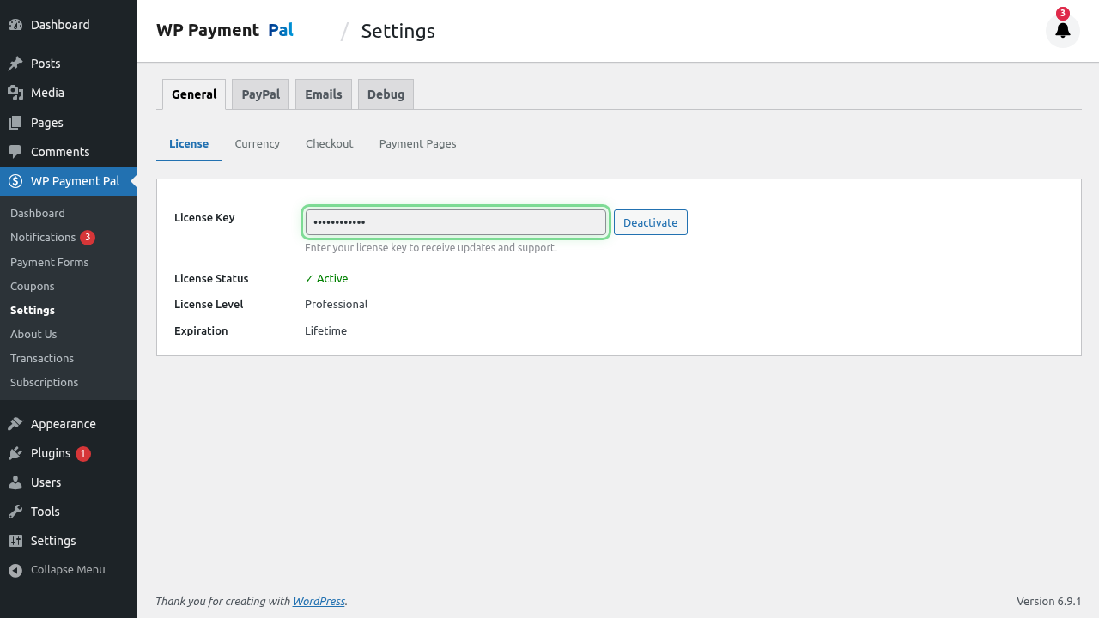Switch to the PayPal settings tab

[x=260, y=94]
